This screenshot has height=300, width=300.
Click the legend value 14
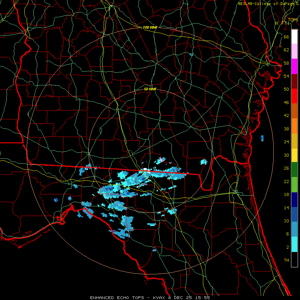[x=286, y=208]
